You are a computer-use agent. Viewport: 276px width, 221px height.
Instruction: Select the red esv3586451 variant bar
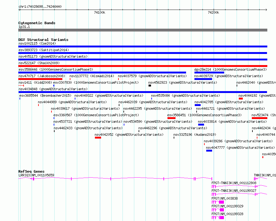[x=171, y=118]
